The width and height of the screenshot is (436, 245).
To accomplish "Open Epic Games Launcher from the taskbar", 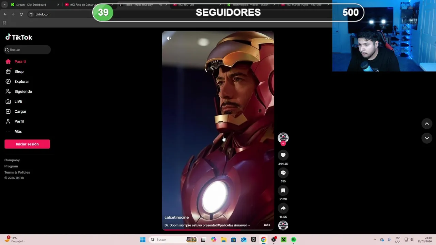I will pyautogui.click(x=253, y=240).
